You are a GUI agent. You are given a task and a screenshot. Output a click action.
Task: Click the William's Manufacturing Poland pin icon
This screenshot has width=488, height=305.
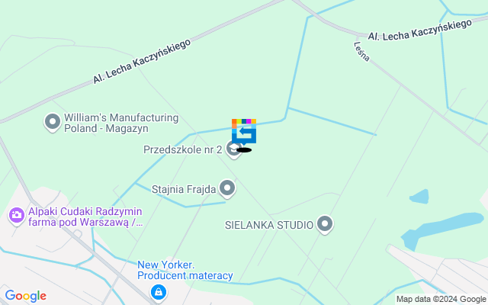53,122
